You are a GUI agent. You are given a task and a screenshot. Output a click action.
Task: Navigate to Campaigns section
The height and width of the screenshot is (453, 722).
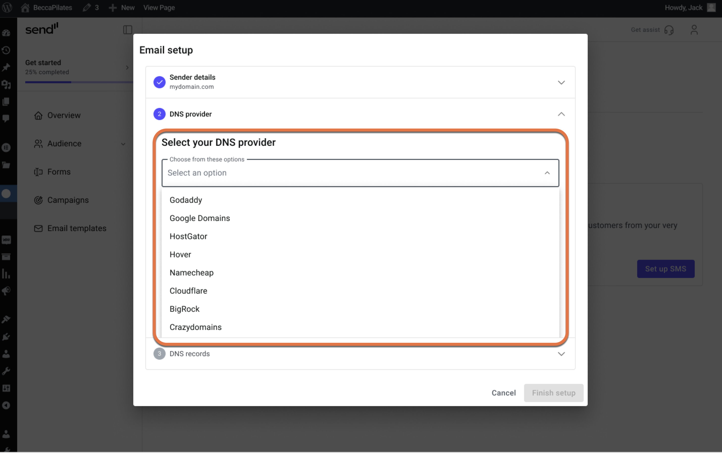(x=68, y=200)
